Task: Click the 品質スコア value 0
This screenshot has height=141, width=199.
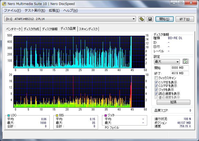Action: [190, 111]
